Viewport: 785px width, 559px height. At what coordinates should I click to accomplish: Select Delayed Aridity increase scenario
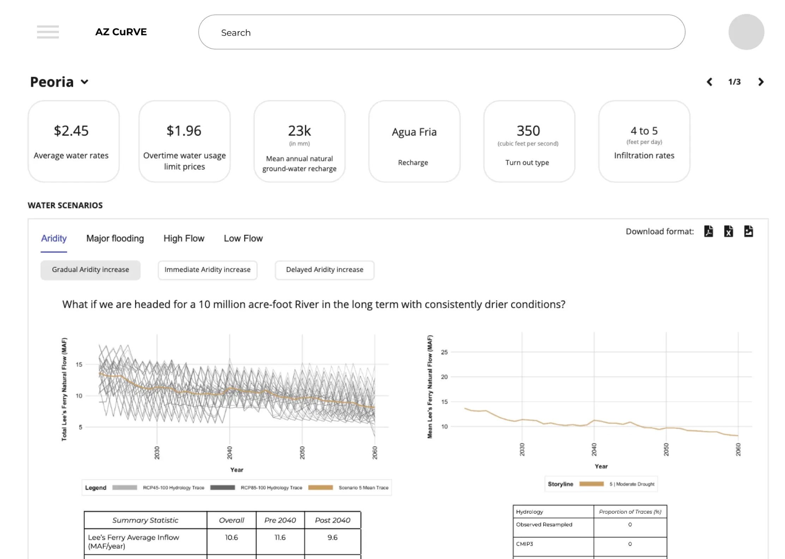[325, 270]
